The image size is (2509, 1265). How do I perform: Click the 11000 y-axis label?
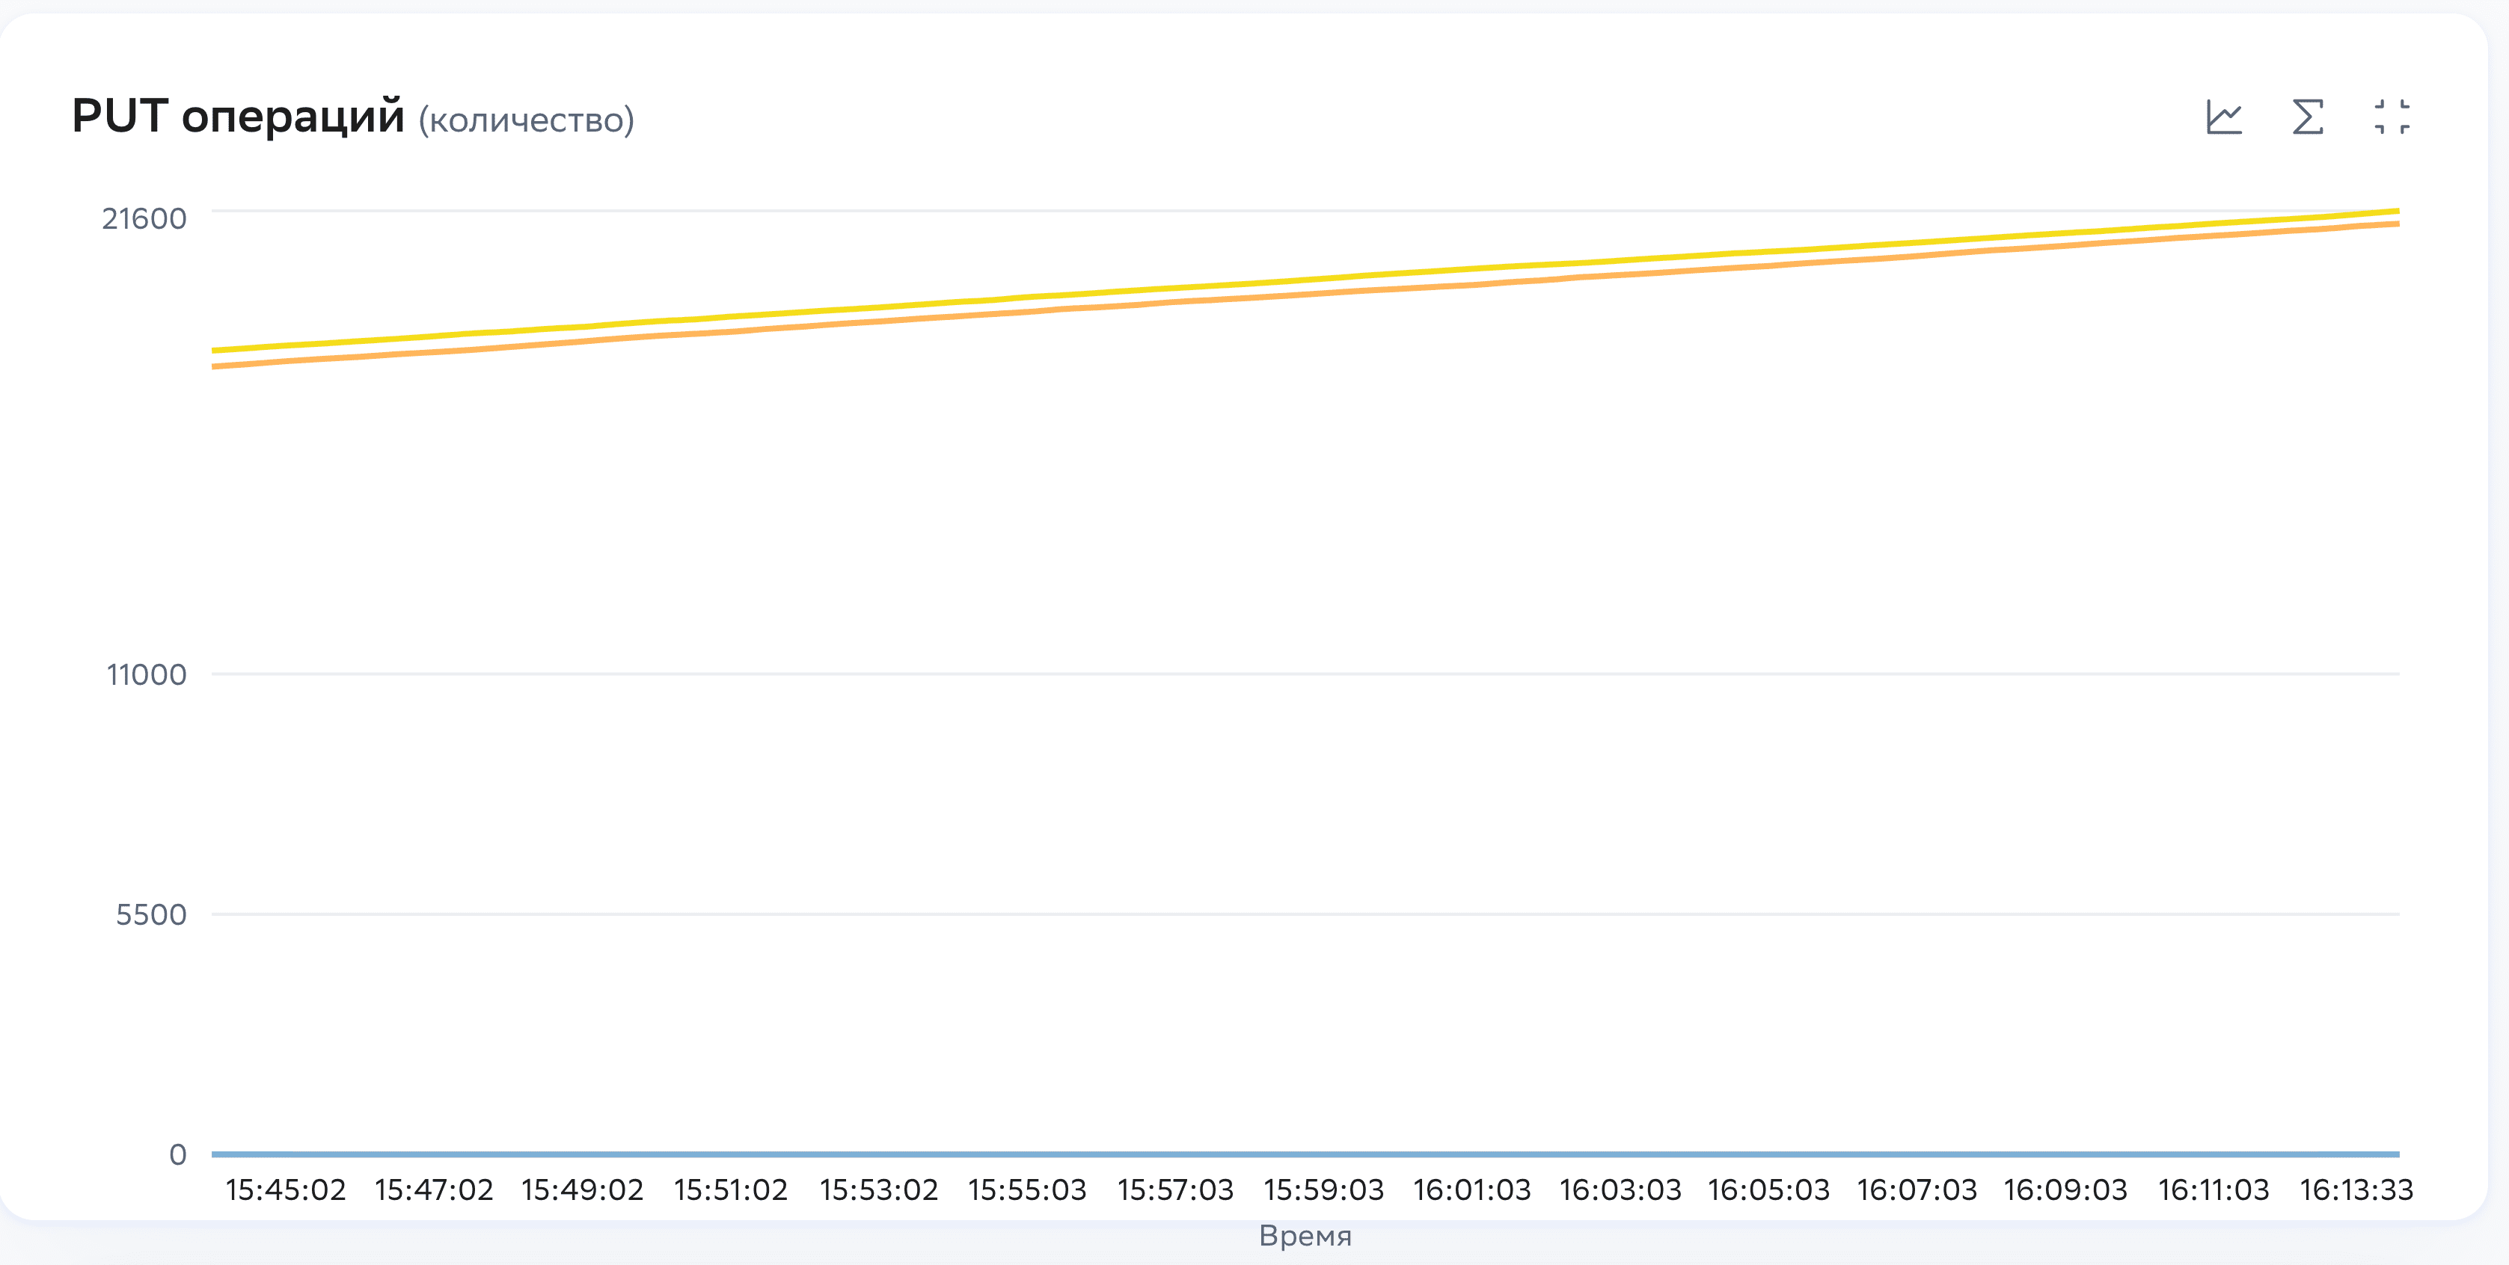146,674
